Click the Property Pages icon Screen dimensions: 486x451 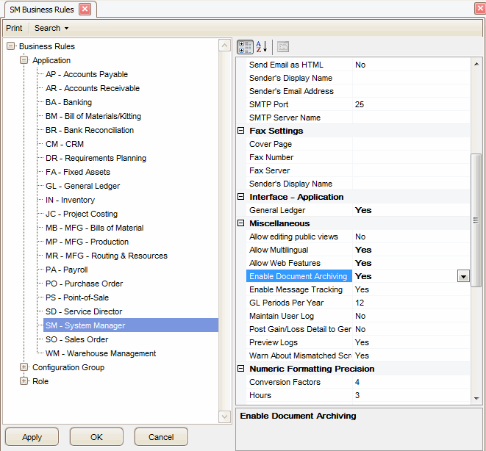(x=283, y=47)
